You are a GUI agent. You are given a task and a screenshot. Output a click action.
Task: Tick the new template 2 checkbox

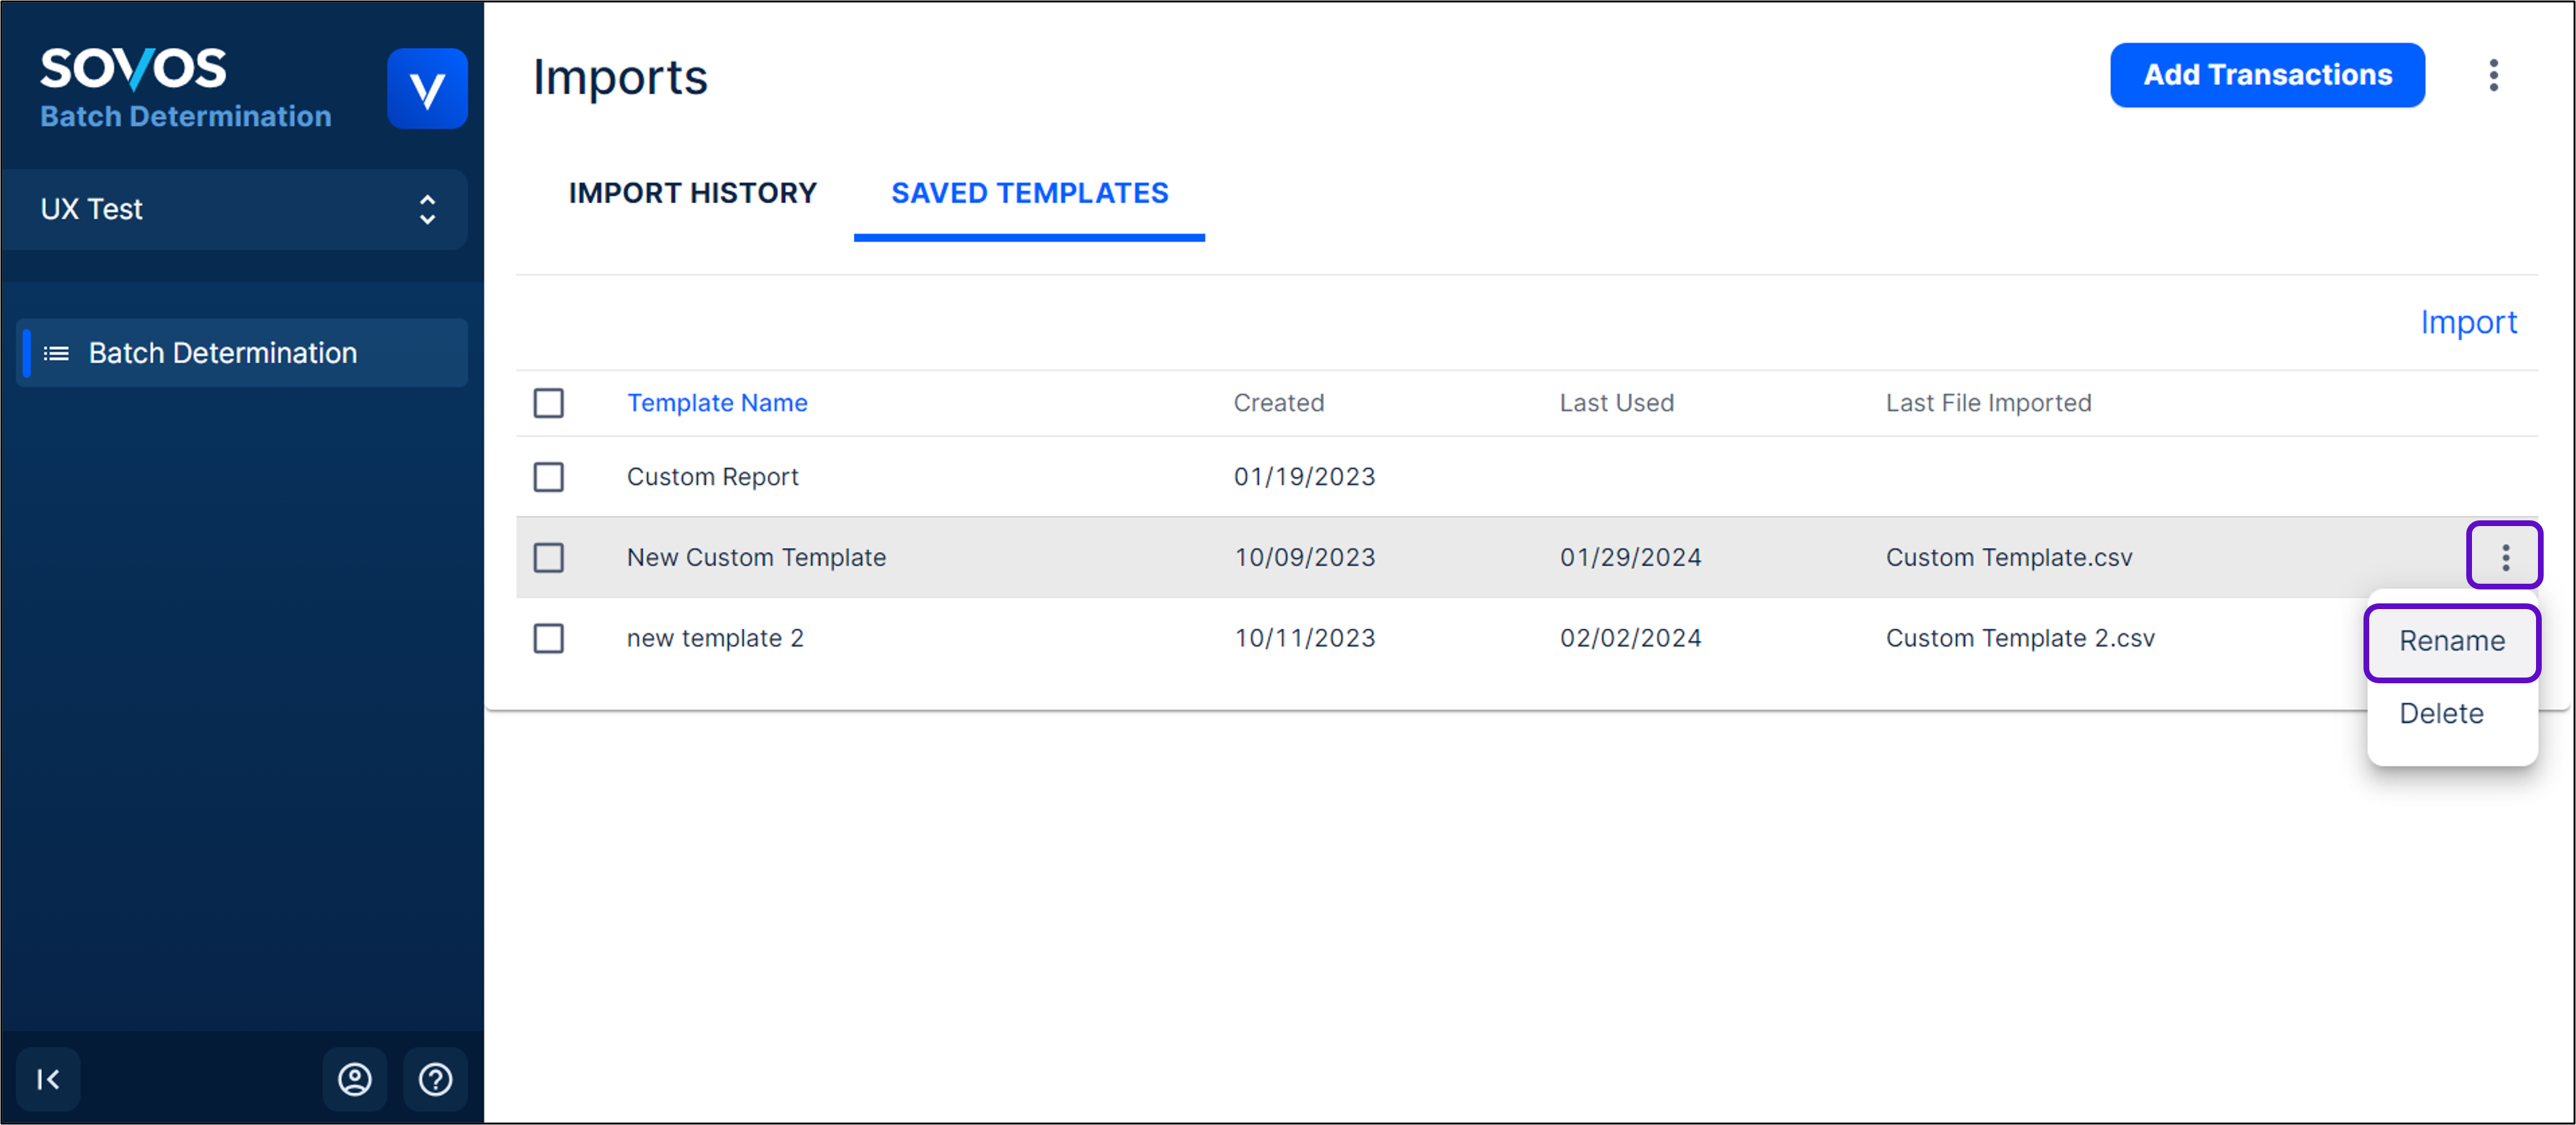coord(548,638)
